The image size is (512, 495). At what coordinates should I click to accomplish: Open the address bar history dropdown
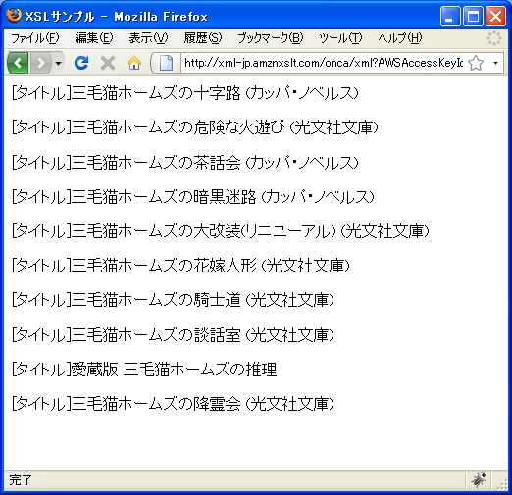coord(495,63)
